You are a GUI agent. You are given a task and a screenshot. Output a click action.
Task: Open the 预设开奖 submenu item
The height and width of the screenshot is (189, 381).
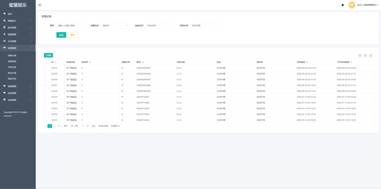click(12, 79)
